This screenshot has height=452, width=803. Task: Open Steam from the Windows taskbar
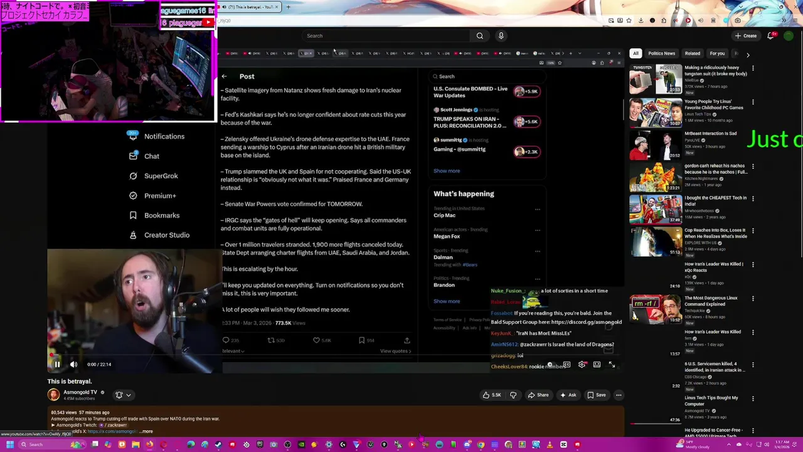coord(218,444)
